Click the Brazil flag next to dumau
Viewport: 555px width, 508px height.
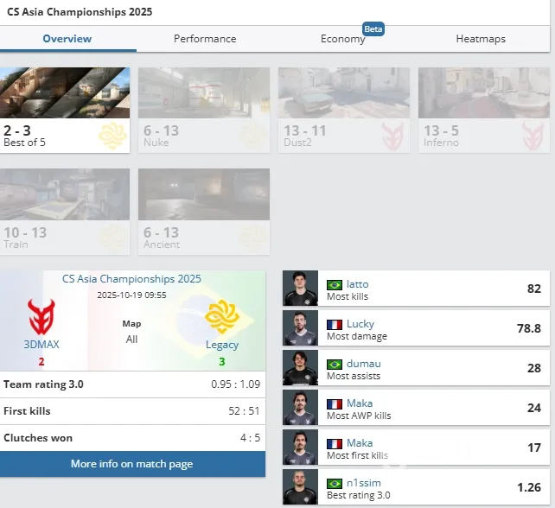tap(335, 365)
